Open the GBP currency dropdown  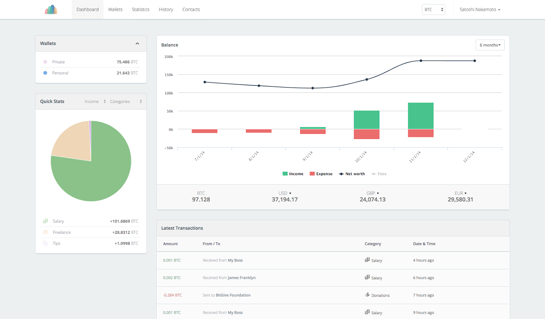coord(373,193)
